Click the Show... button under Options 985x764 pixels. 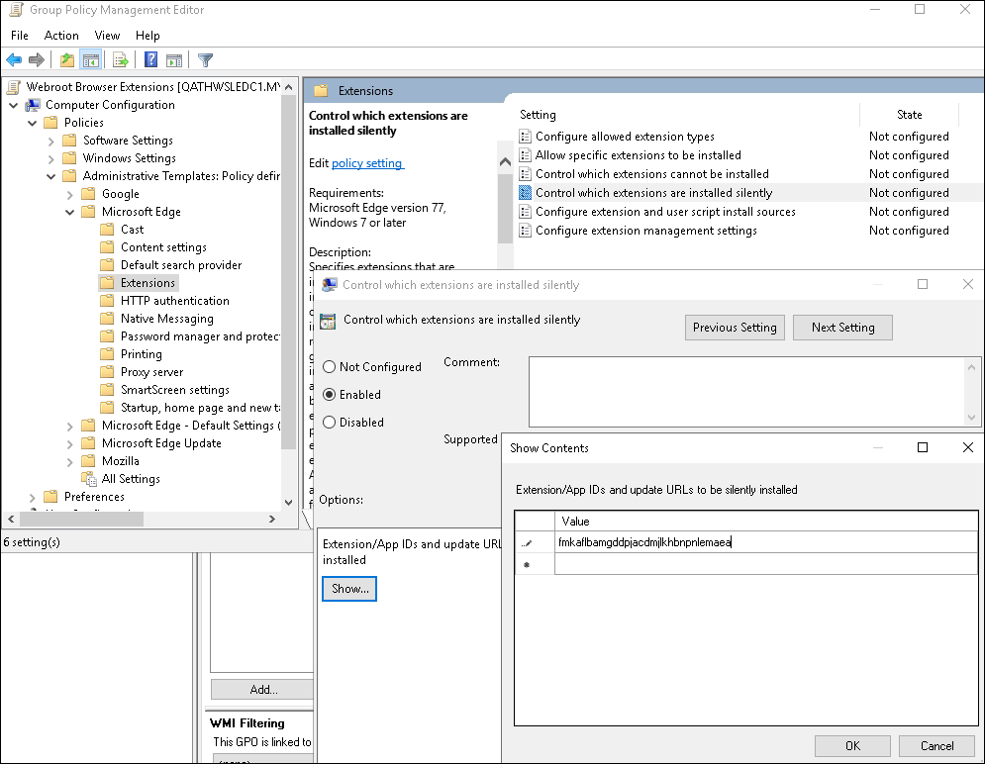point(348,588)
